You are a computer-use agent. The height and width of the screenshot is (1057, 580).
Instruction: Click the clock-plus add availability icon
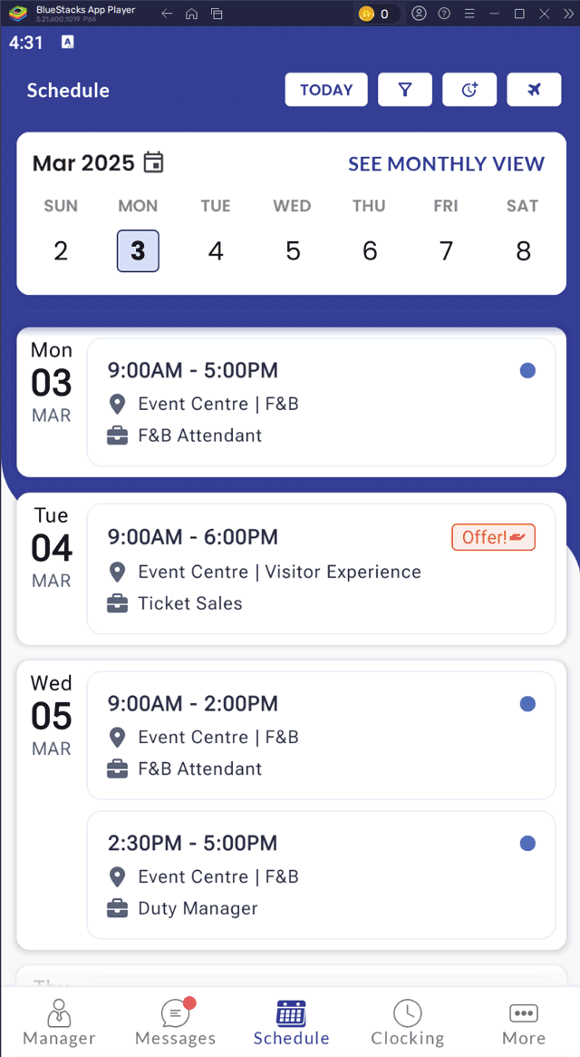[x=469, y=90]
